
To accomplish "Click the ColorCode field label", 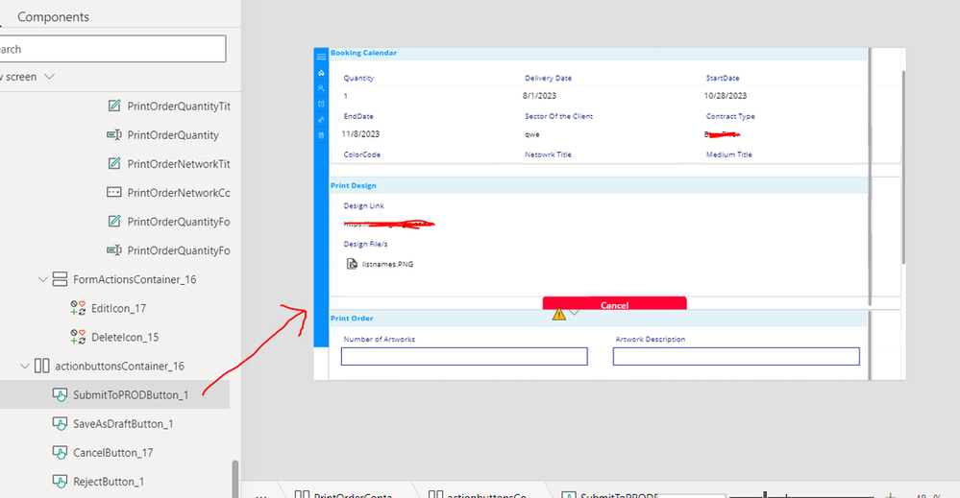I will 362,154.
